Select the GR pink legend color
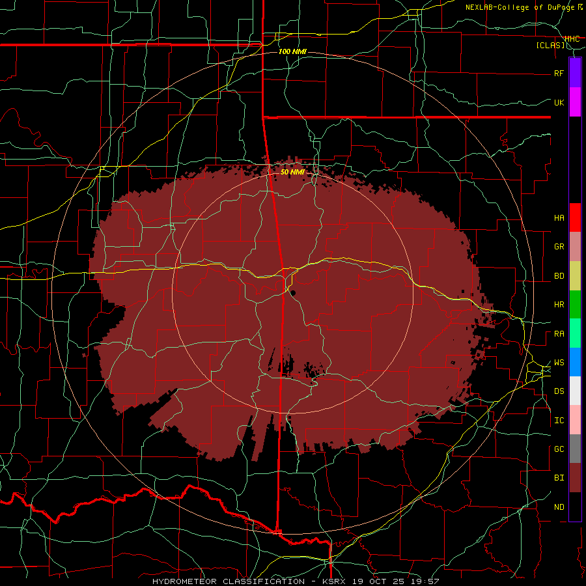The image size is (586, 586). (575, 247)
